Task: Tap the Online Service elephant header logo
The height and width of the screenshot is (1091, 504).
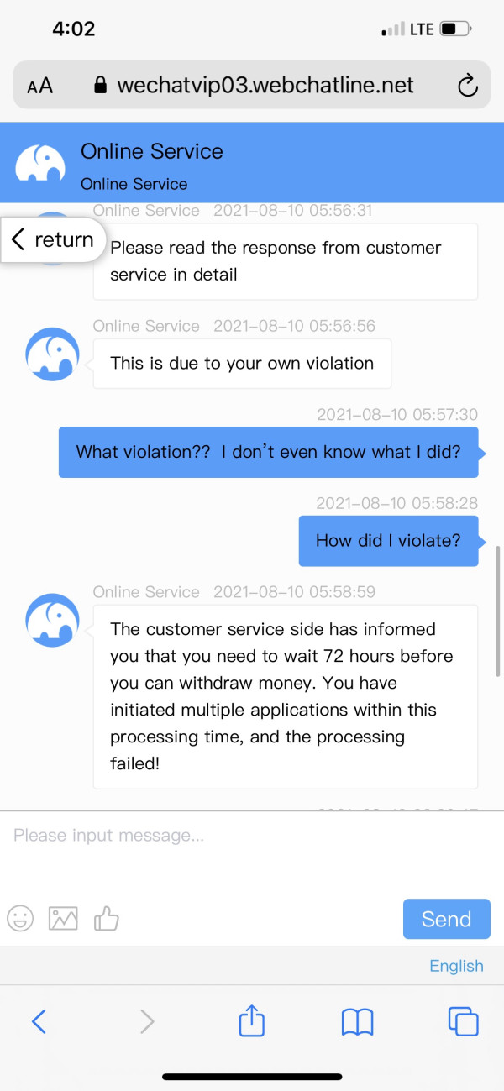Action: pos(40,162)
